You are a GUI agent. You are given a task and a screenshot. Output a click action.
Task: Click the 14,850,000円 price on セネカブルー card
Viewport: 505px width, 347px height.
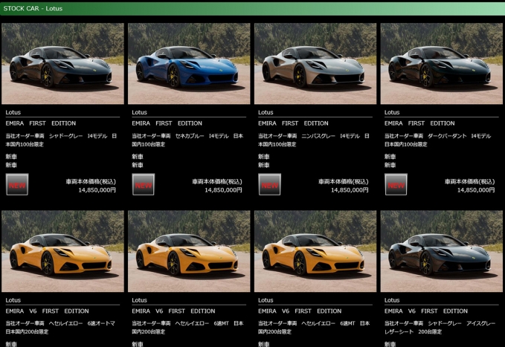(223, 190)
